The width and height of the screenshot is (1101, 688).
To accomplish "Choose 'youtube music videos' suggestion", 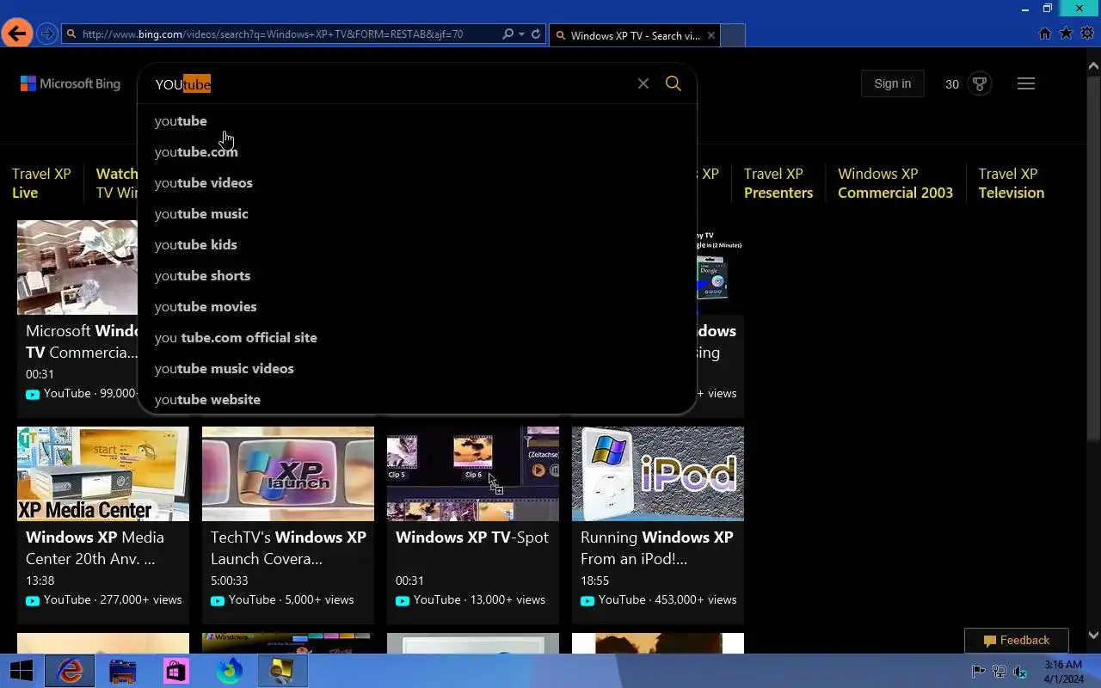I will pos(417,369).
